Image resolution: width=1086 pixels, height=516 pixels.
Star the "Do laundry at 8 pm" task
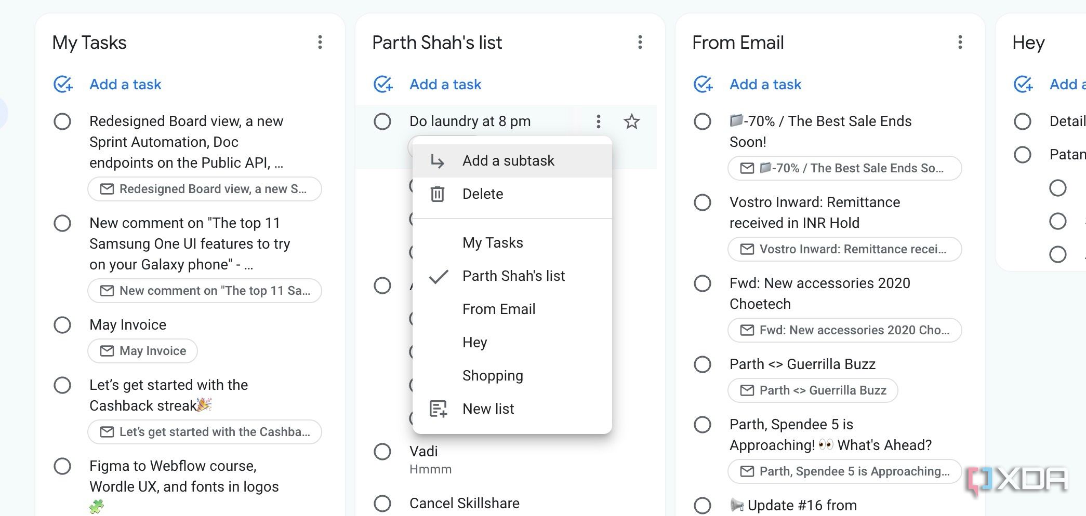click(632, 122)
